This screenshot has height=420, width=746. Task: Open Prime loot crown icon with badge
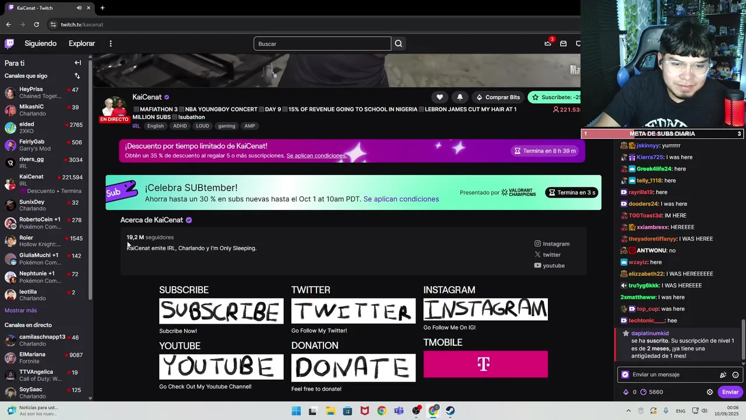point(548,43)
